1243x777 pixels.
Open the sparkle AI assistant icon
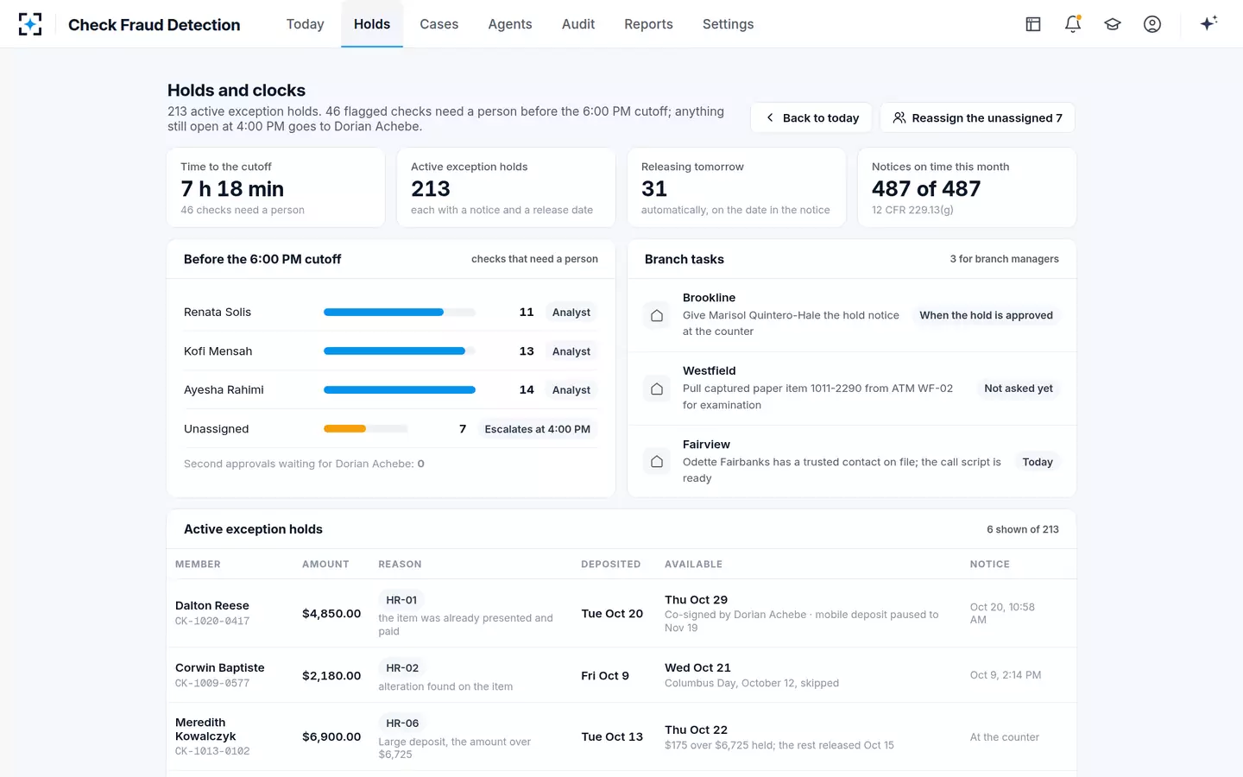tap(1208, 23)
